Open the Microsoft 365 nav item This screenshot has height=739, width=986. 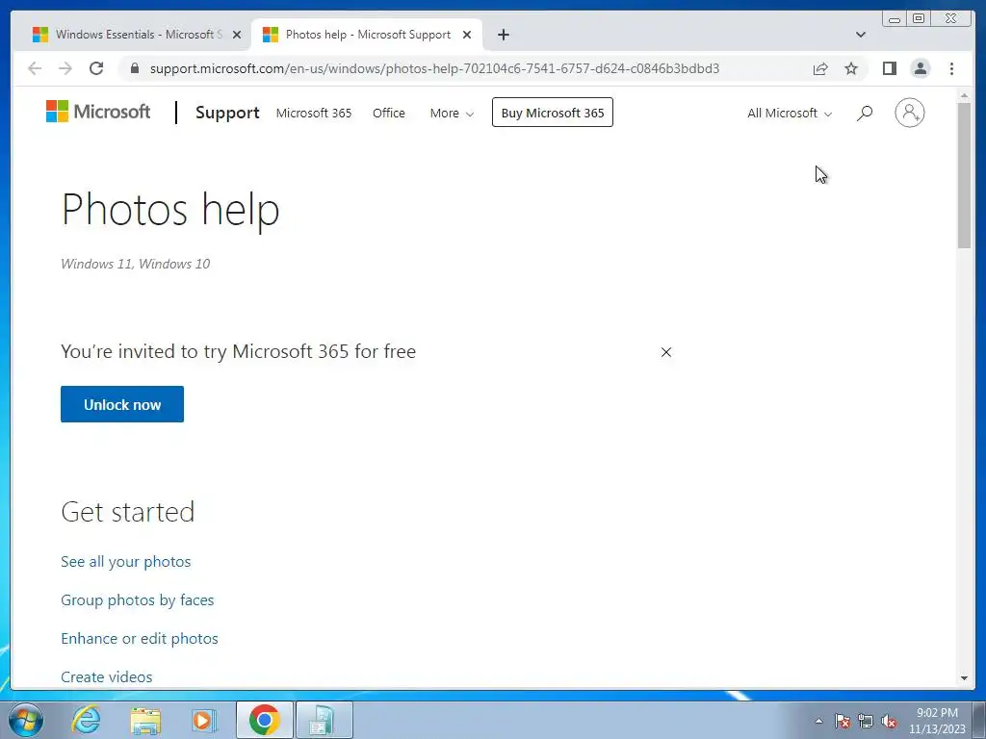[314, 114]
